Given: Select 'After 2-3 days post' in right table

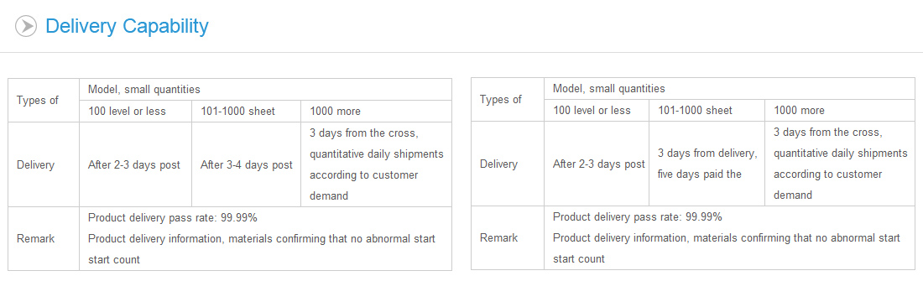Looking at the screenshot, I should click(x=597, y=164).
